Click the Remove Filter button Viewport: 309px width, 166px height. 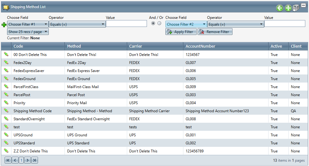[215, 32]
